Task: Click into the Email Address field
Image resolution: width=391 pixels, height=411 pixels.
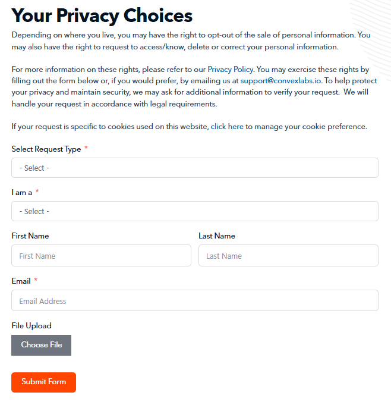Action: pyautogui.click(x=194, y=301)
